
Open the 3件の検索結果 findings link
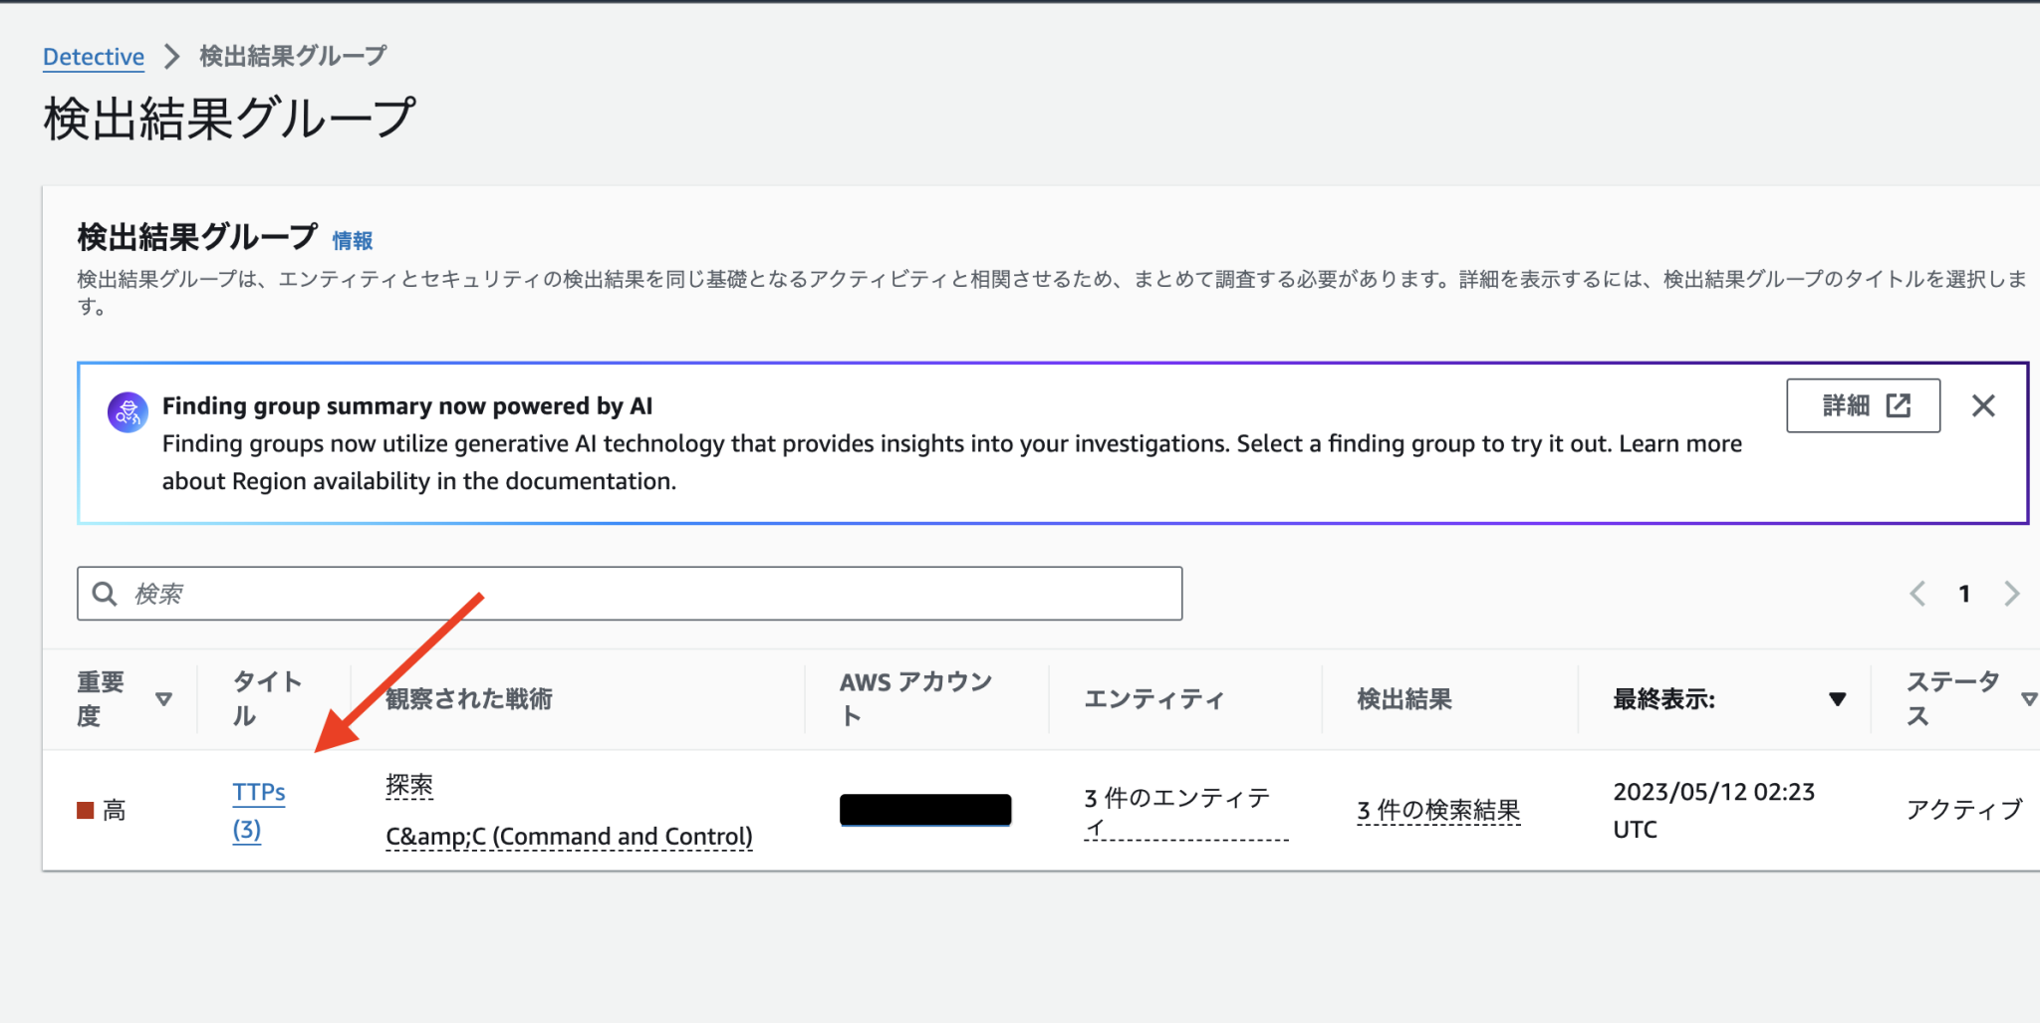(1436, 810)
